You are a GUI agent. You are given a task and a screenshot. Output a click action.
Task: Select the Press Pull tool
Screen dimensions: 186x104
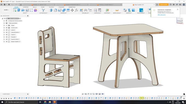(51, 10)
